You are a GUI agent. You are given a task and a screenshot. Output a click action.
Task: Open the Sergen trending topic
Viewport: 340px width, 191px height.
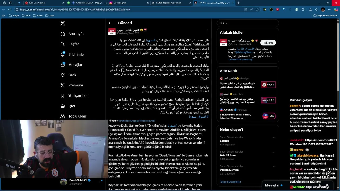[x=224, y=141]
